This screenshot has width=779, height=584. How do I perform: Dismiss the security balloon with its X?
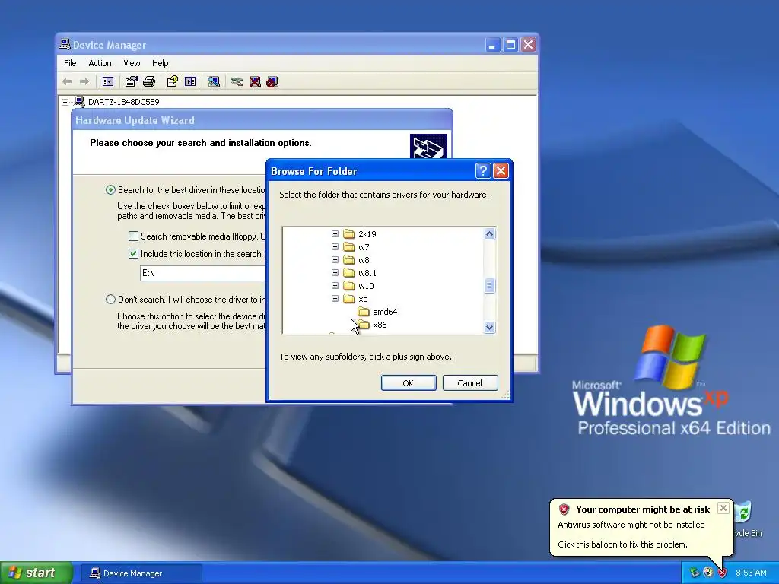point(723,508)
